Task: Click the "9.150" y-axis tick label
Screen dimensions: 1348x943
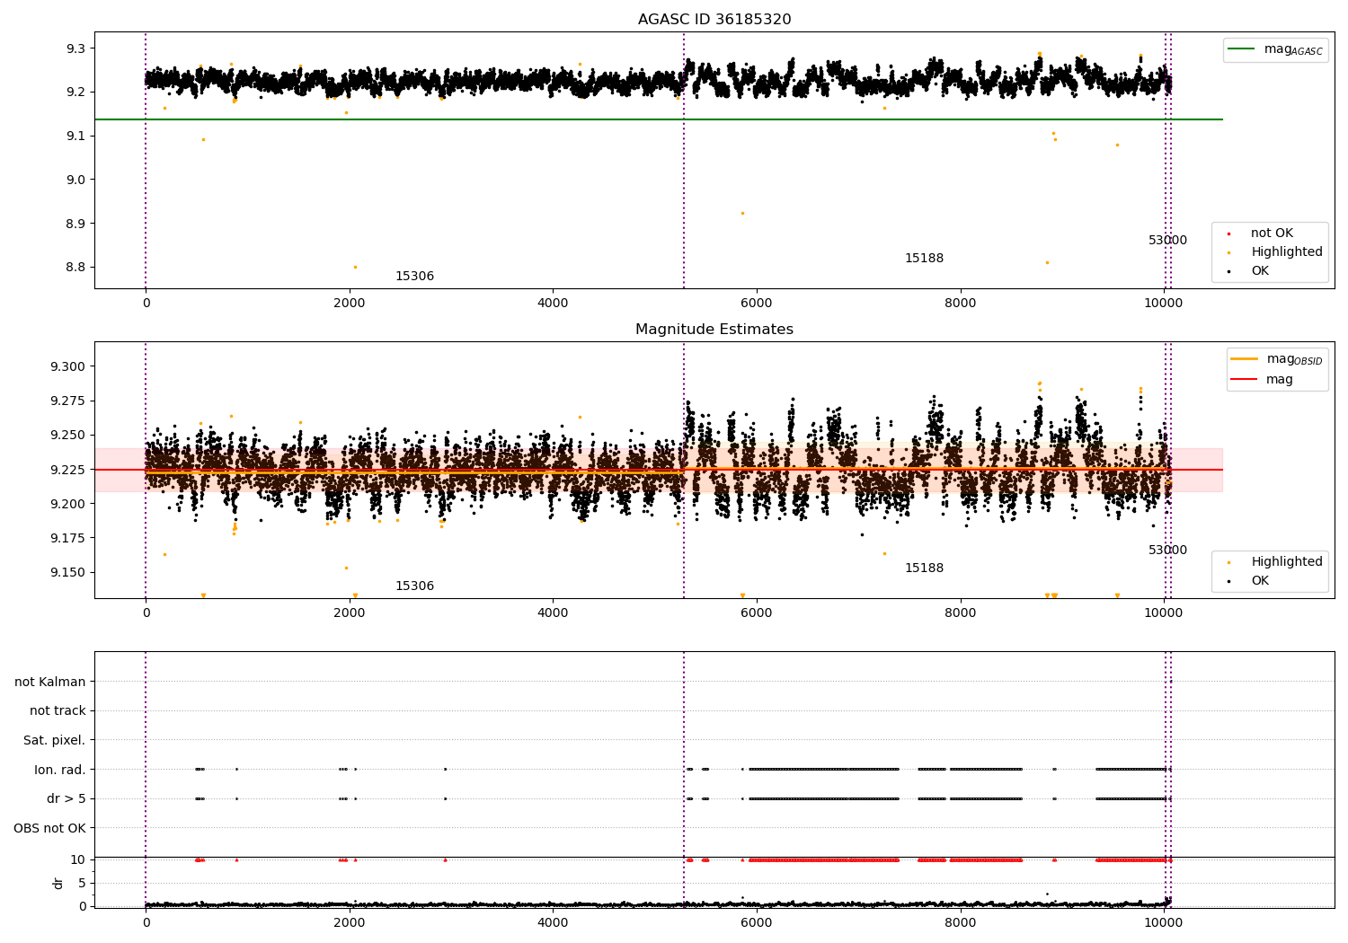Action: coord(68,573)
